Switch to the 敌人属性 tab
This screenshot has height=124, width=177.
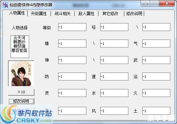86,14
